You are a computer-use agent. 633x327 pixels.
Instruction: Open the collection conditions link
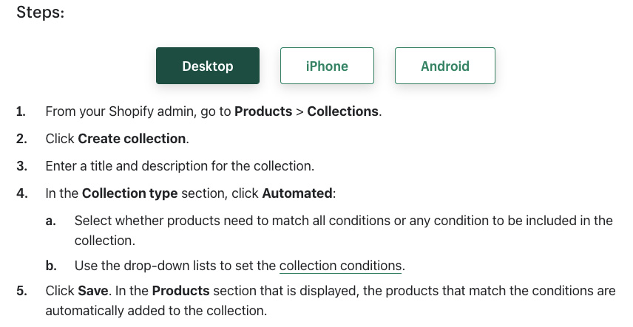pyautogui.click(x=340, y=266)
